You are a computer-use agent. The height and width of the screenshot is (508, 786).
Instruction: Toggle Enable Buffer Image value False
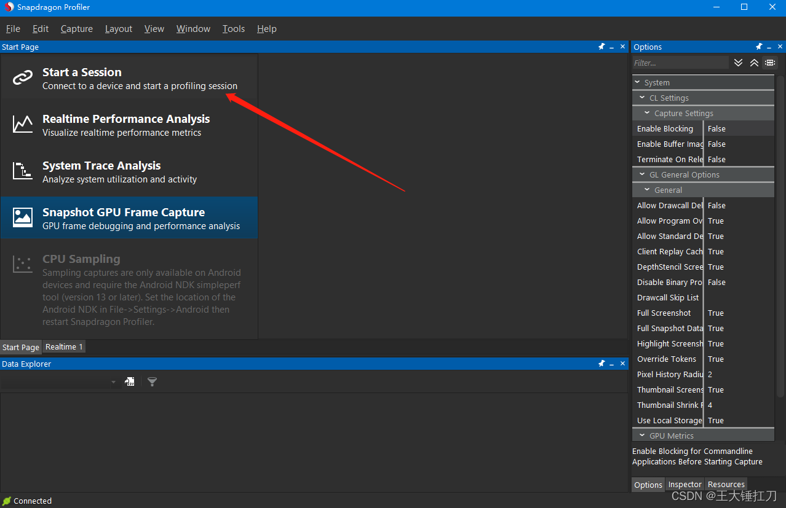pyautogui.click(x=739, y=144)
